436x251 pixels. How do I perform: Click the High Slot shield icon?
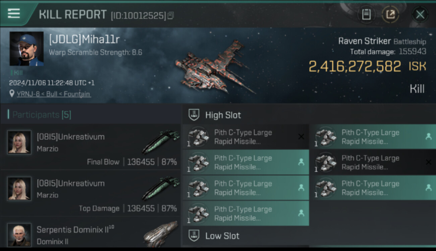(x=194, y=115)
